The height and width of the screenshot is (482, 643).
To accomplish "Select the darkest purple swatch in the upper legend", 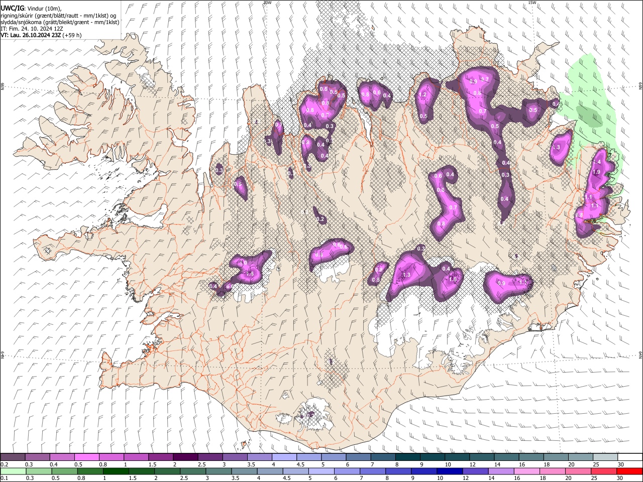I will [185, 457].
